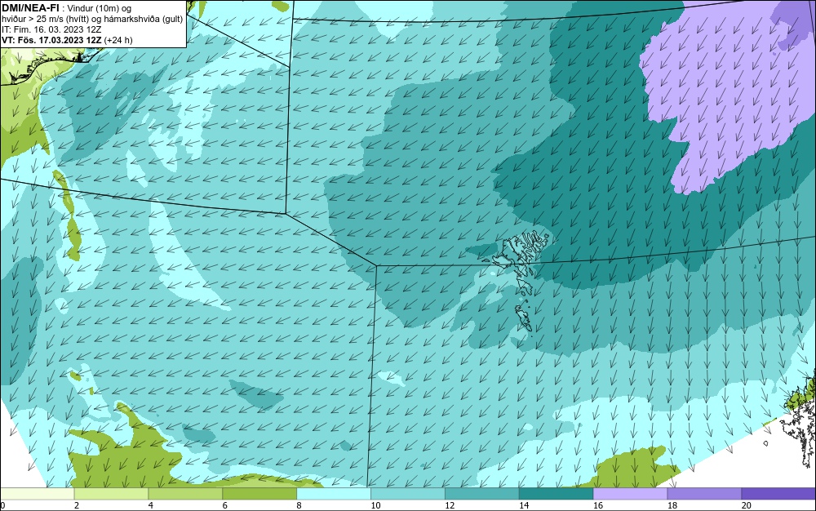Click the 'hviður > 25 m/s' legend line

pyautogui.click(x=92, y=19)
